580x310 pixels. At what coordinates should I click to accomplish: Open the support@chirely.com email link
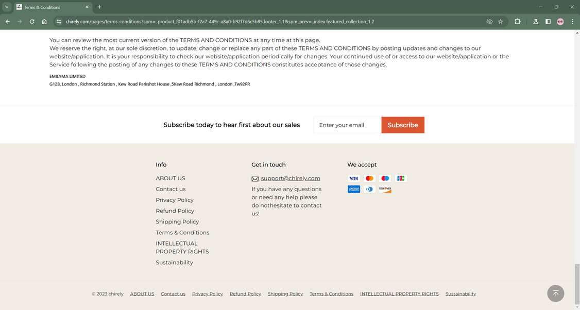pos(290,178)
